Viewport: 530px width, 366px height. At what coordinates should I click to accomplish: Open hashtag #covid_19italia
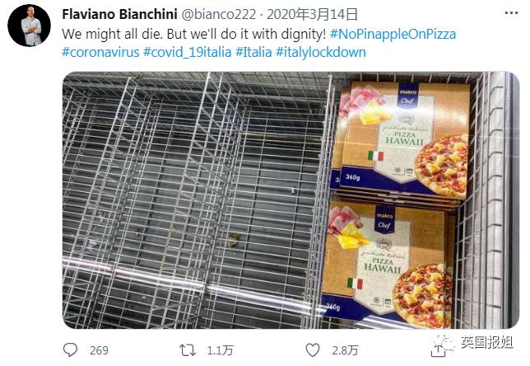click(188, 52)
